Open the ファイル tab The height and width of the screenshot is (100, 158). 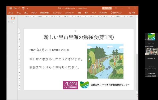pyautogui.click(x=10, y=13)
